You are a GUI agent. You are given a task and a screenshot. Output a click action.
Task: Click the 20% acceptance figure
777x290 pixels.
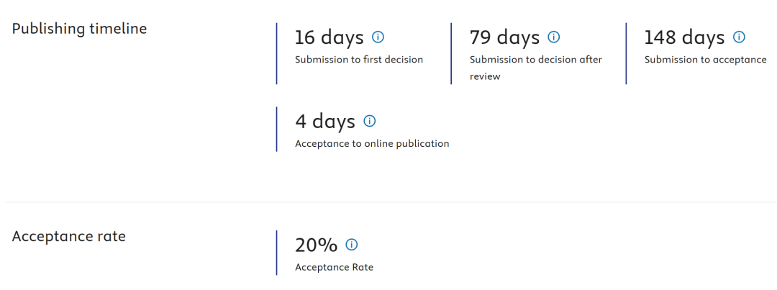tap(316, 245)
